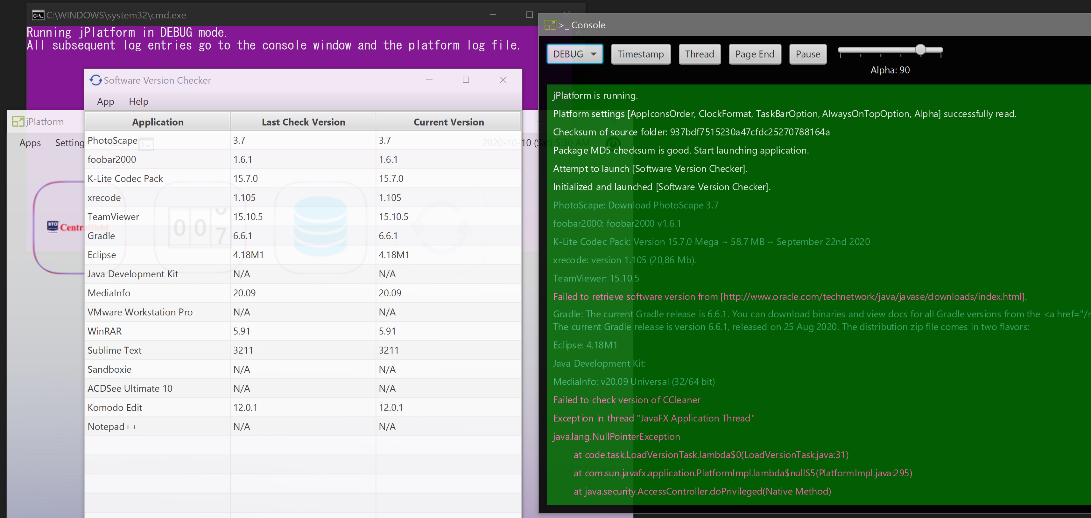Click current version 20.09 cell
The width and height of the screenshot is (1091, 518).
click(448, 293)
